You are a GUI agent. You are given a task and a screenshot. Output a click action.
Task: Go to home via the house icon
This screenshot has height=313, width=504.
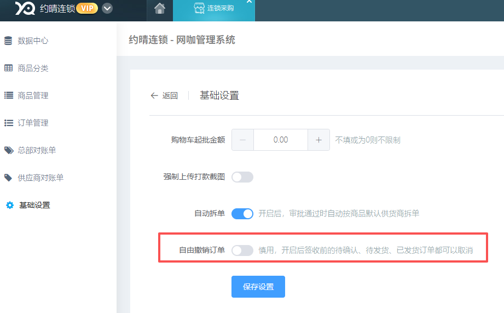point(159,8)
